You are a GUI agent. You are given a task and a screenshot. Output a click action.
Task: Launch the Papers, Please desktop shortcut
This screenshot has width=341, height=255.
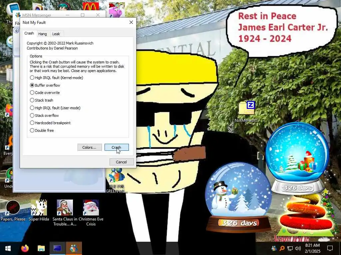(x=13, y=210)
